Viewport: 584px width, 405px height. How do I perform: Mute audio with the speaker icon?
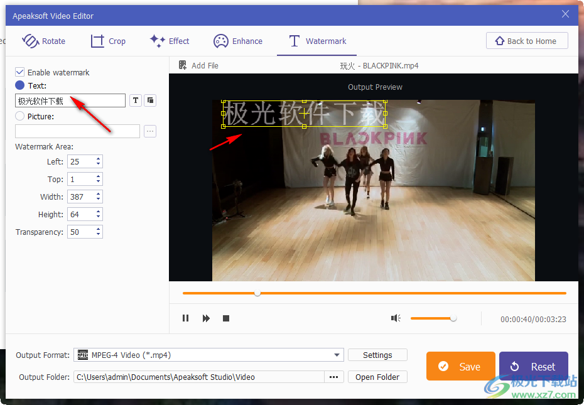pyautogui.click(x=396, y=318)
